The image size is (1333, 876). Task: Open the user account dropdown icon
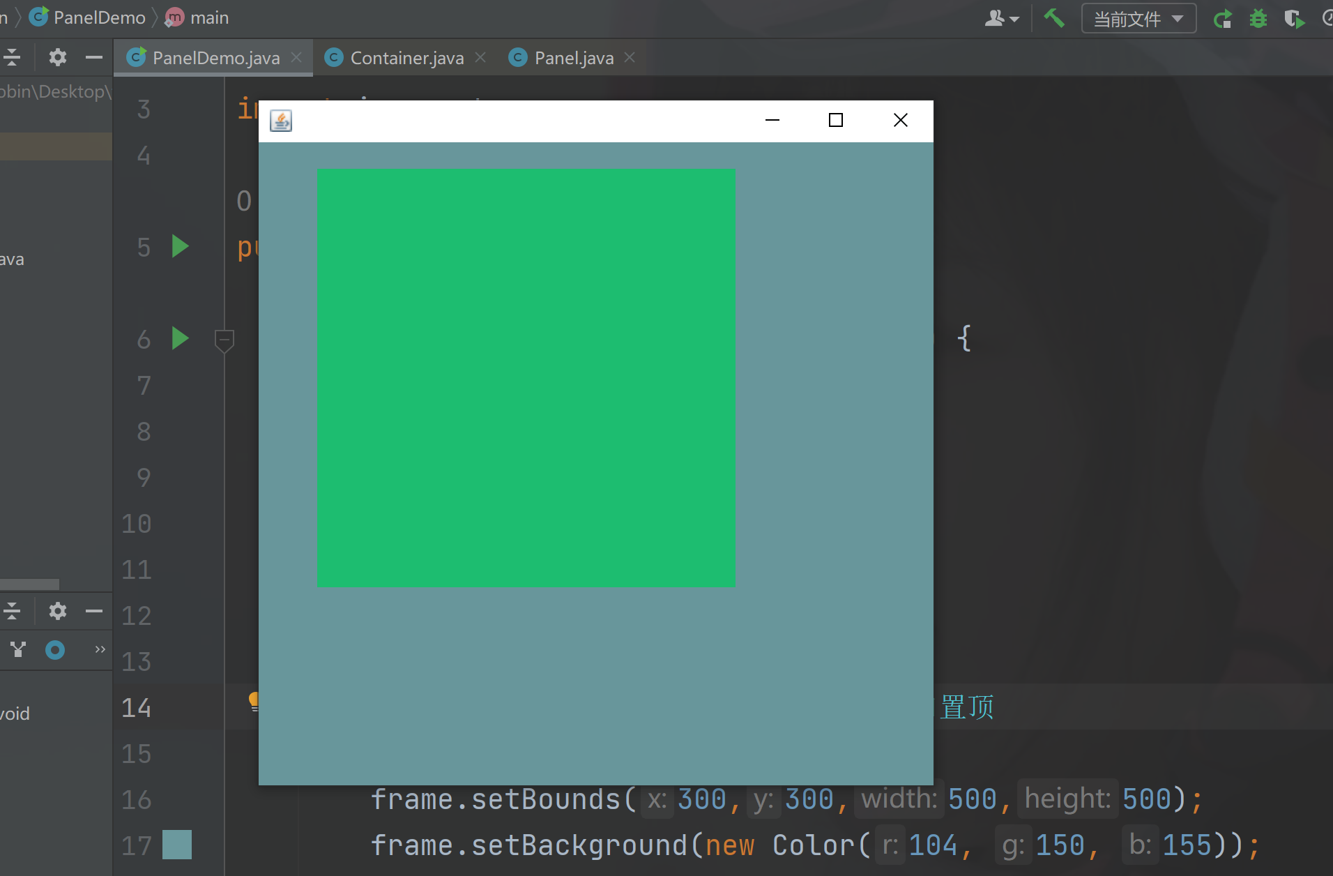pyautogui.click(x=1002, y=18)
